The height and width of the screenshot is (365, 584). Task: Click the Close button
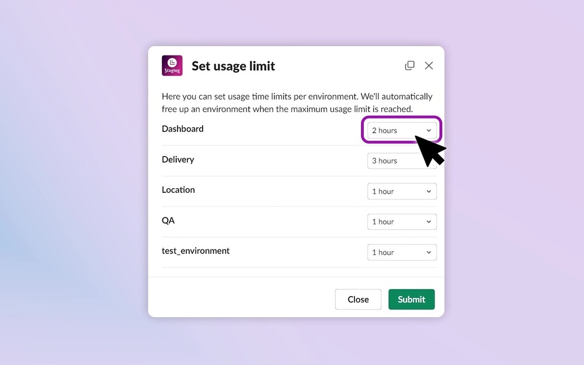358,299
